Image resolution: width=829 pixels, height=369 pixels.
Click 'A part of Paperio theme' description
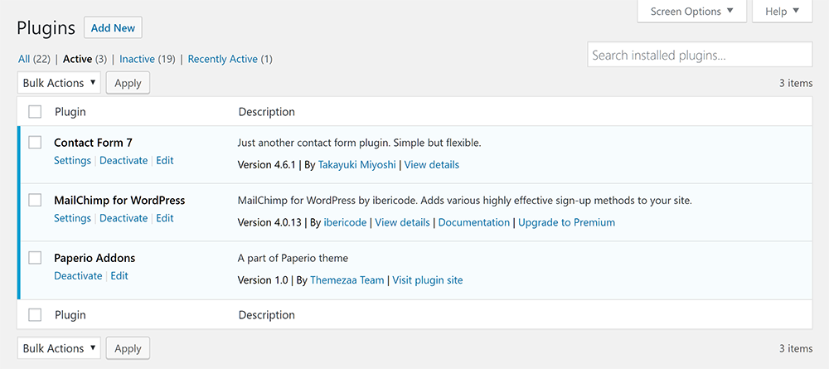click(293, 259)
